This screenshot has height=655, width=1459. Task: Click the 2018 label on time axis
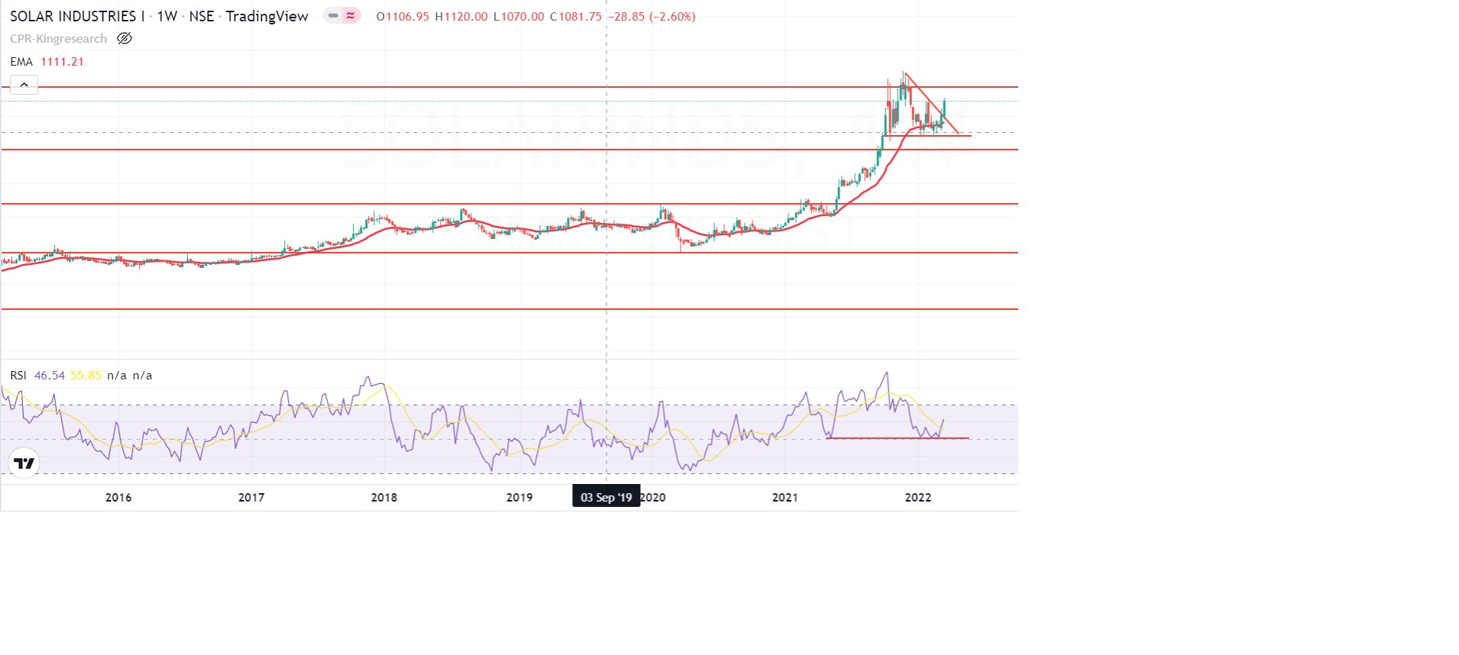(x=384, y=498)
